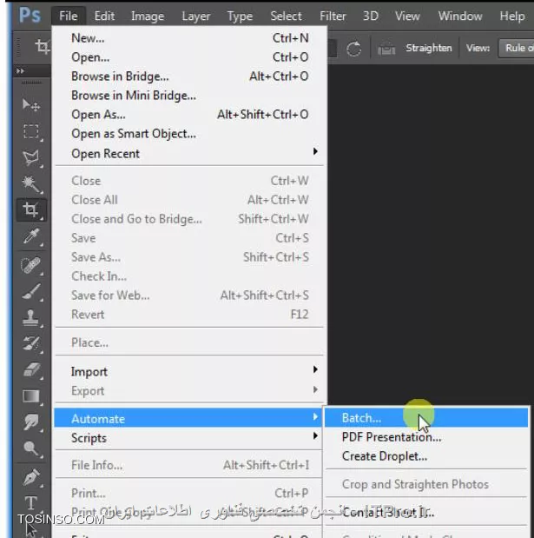Choose Open as Smart Object...
The height and width of the screenshot is (538, 534).
[x=188, y=134]
